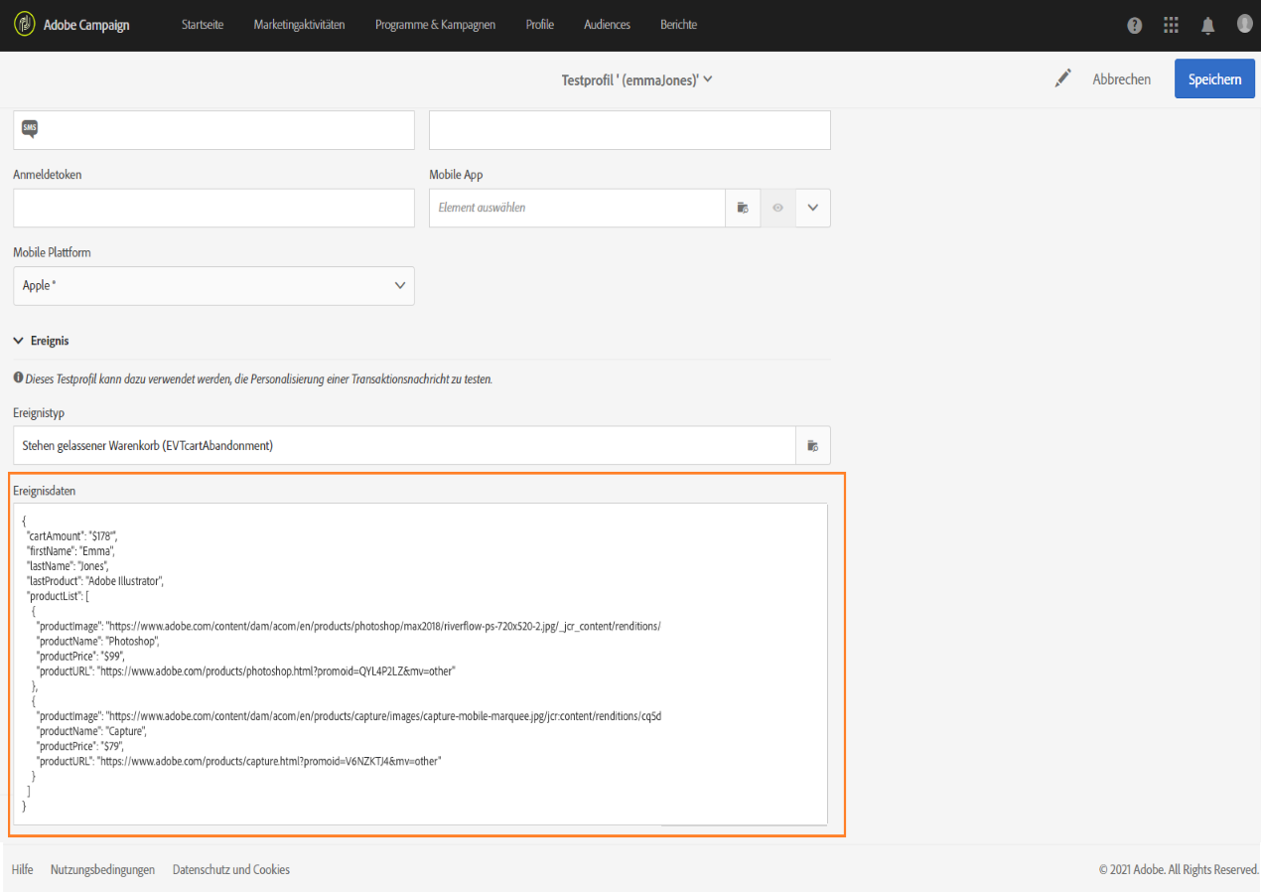
Task: Open the Audiences menu item
Action: 607,25
